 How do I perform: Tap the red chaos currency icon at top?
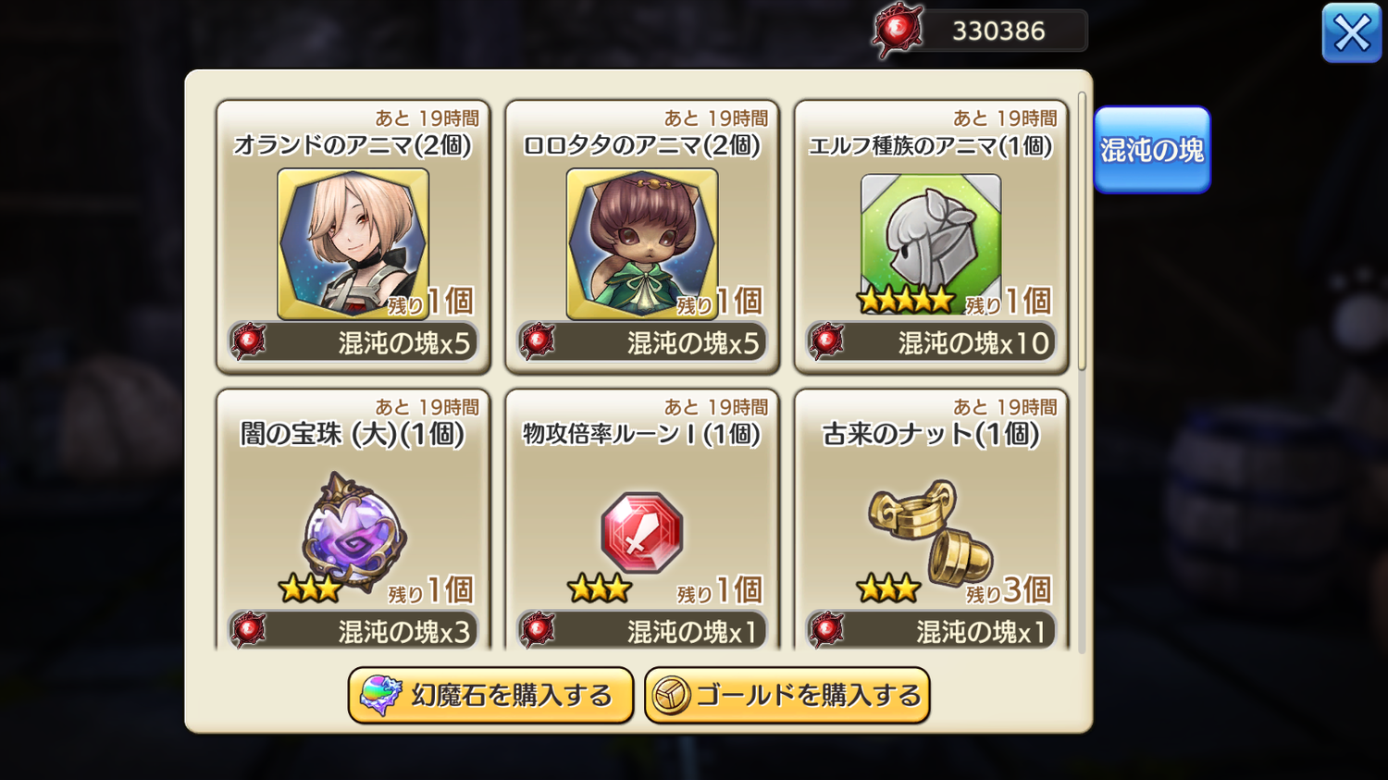tap(897, 31)
